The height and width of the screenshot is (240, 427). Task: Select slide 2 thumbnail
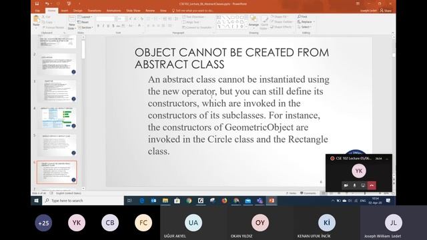click(x=57, y=64)
